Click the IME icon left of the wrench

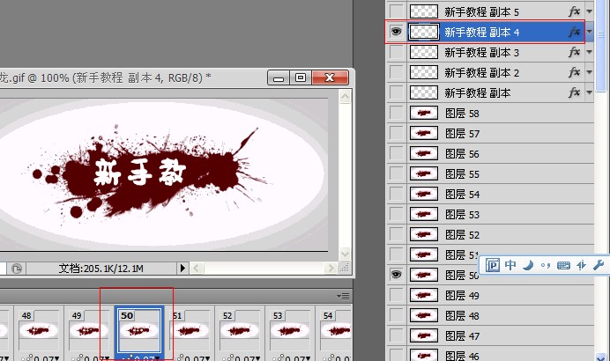tap(581, 265)
